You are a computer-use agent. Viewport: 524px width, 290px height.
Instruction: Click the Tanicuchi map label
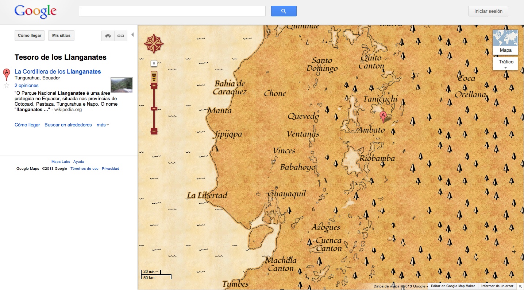tap(380, 99)
